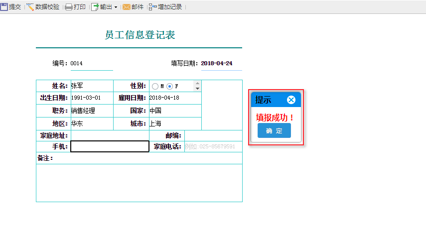Viewport: 426px width, 237px height.
Task: Click the up arrow in the 性别 cell
Action: coord(197,83)
